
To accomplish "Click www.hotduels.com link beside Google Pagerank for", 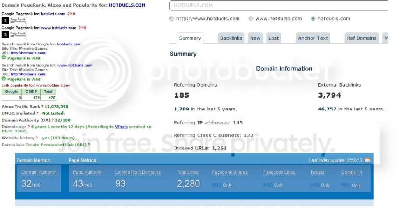I will 58,28.
